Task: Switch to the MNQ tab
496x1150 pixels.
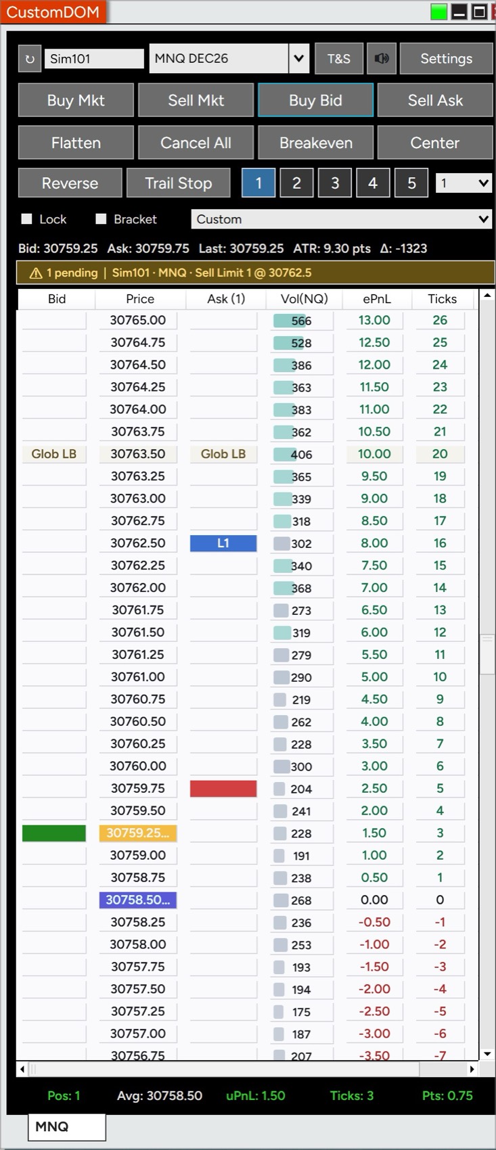Action: pos(66,1127)
